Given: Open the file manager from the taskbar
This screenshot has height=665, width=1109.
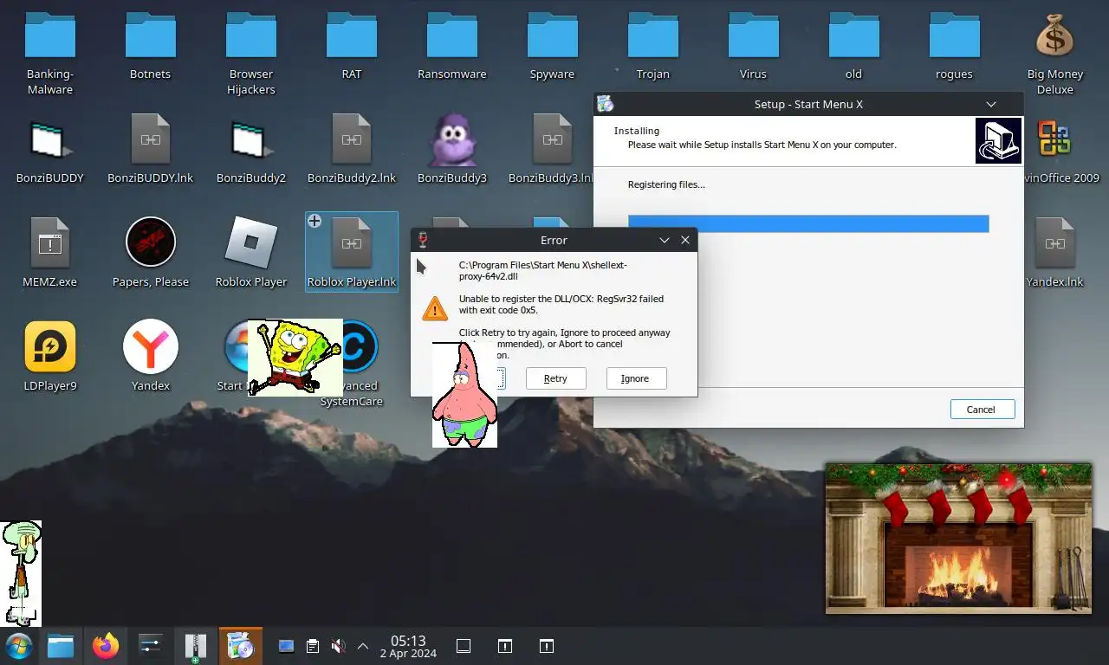Looking at the screenshot, I should (x=61, y=646).
